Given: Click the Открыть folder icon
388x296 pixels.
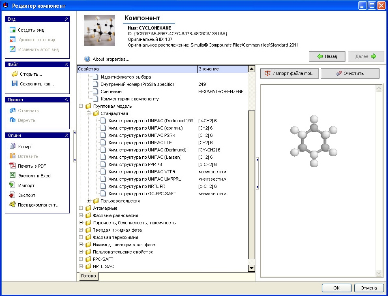Looking at the screenshot, I should (15, 74).
